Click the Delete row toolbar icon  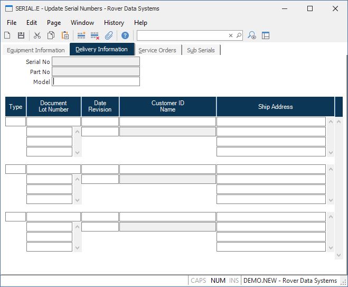[x=95, y=35]
